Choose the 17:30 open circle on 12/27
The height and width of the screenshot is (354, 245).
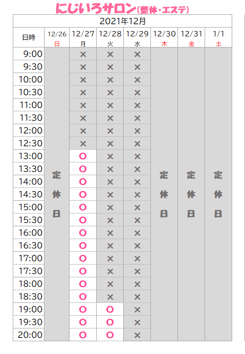pyautogui.click(x=83, y=271)
